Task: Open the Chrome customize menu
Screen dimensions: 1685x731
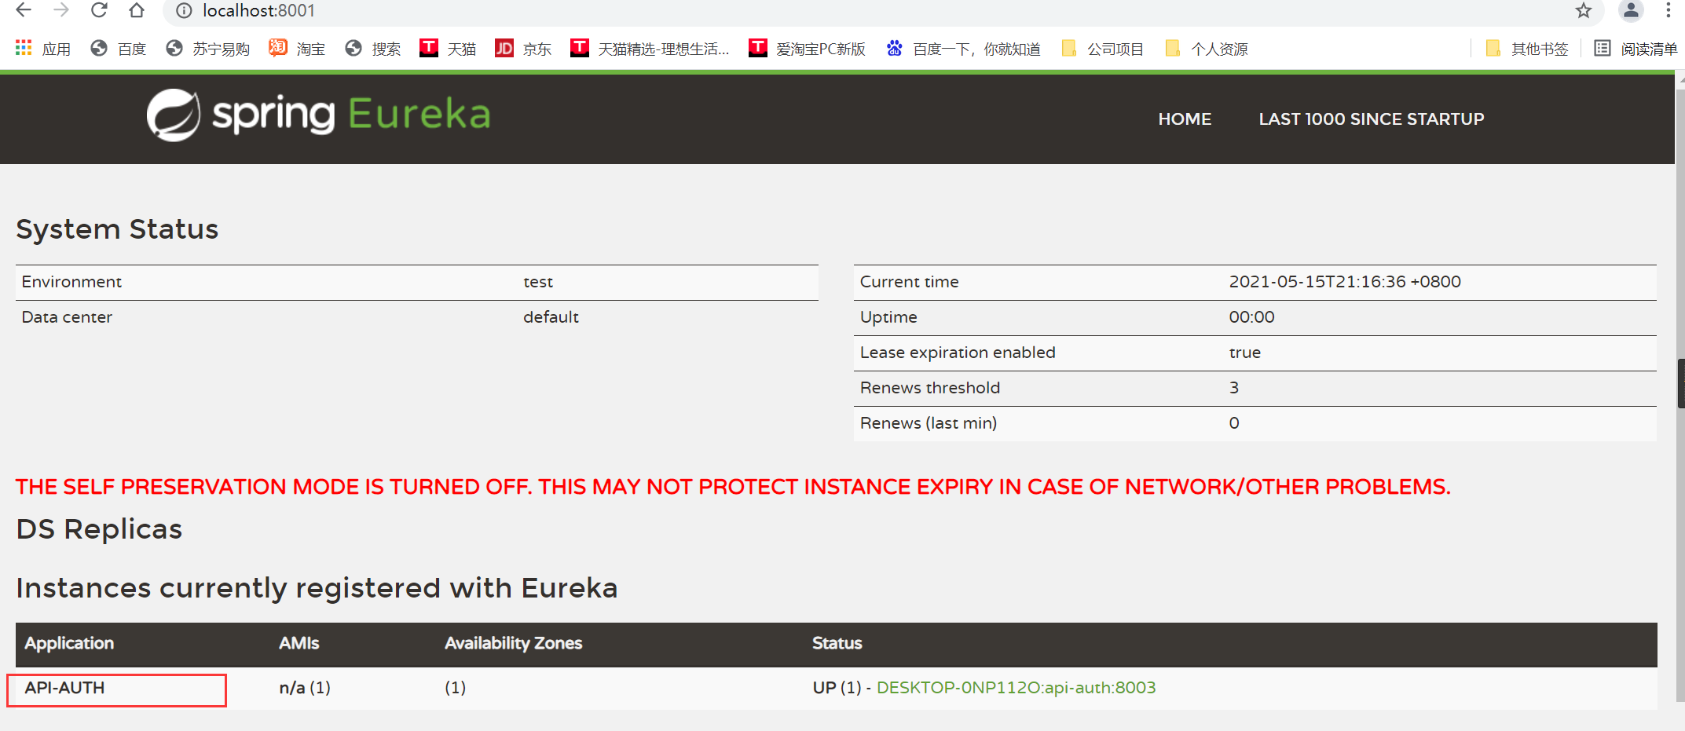Action: [x=1669, y=11]
